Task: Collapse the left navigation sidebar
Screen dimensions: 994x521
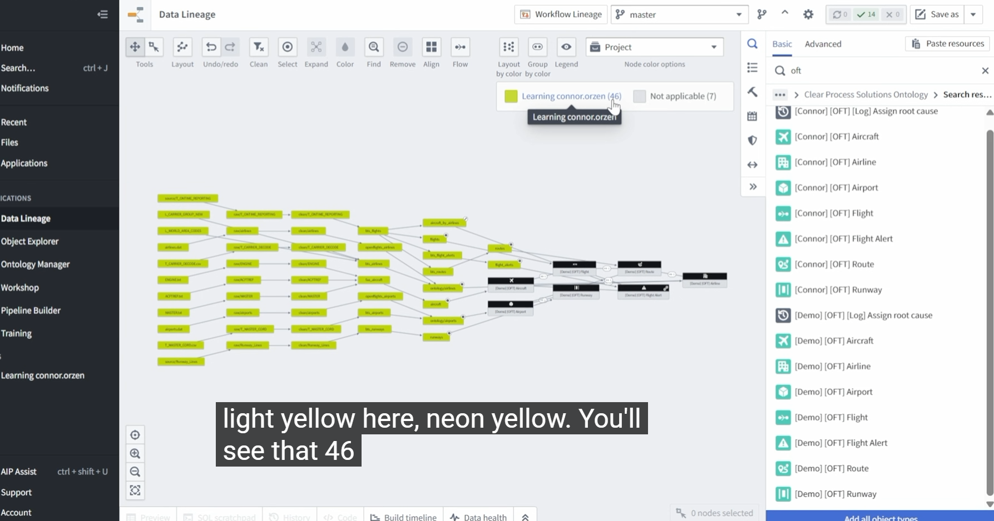Action: (x=102, y=14)
